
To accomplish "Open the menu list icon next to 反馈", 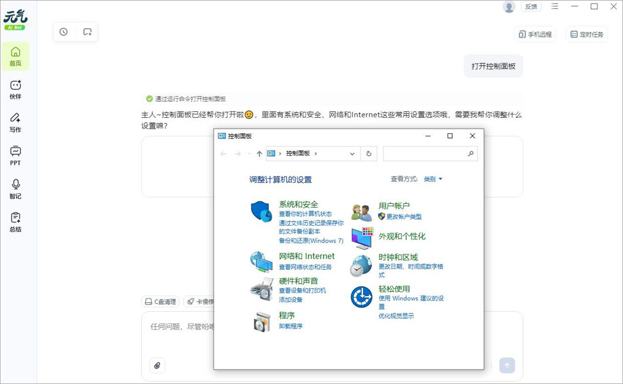I will click(555, 6).
